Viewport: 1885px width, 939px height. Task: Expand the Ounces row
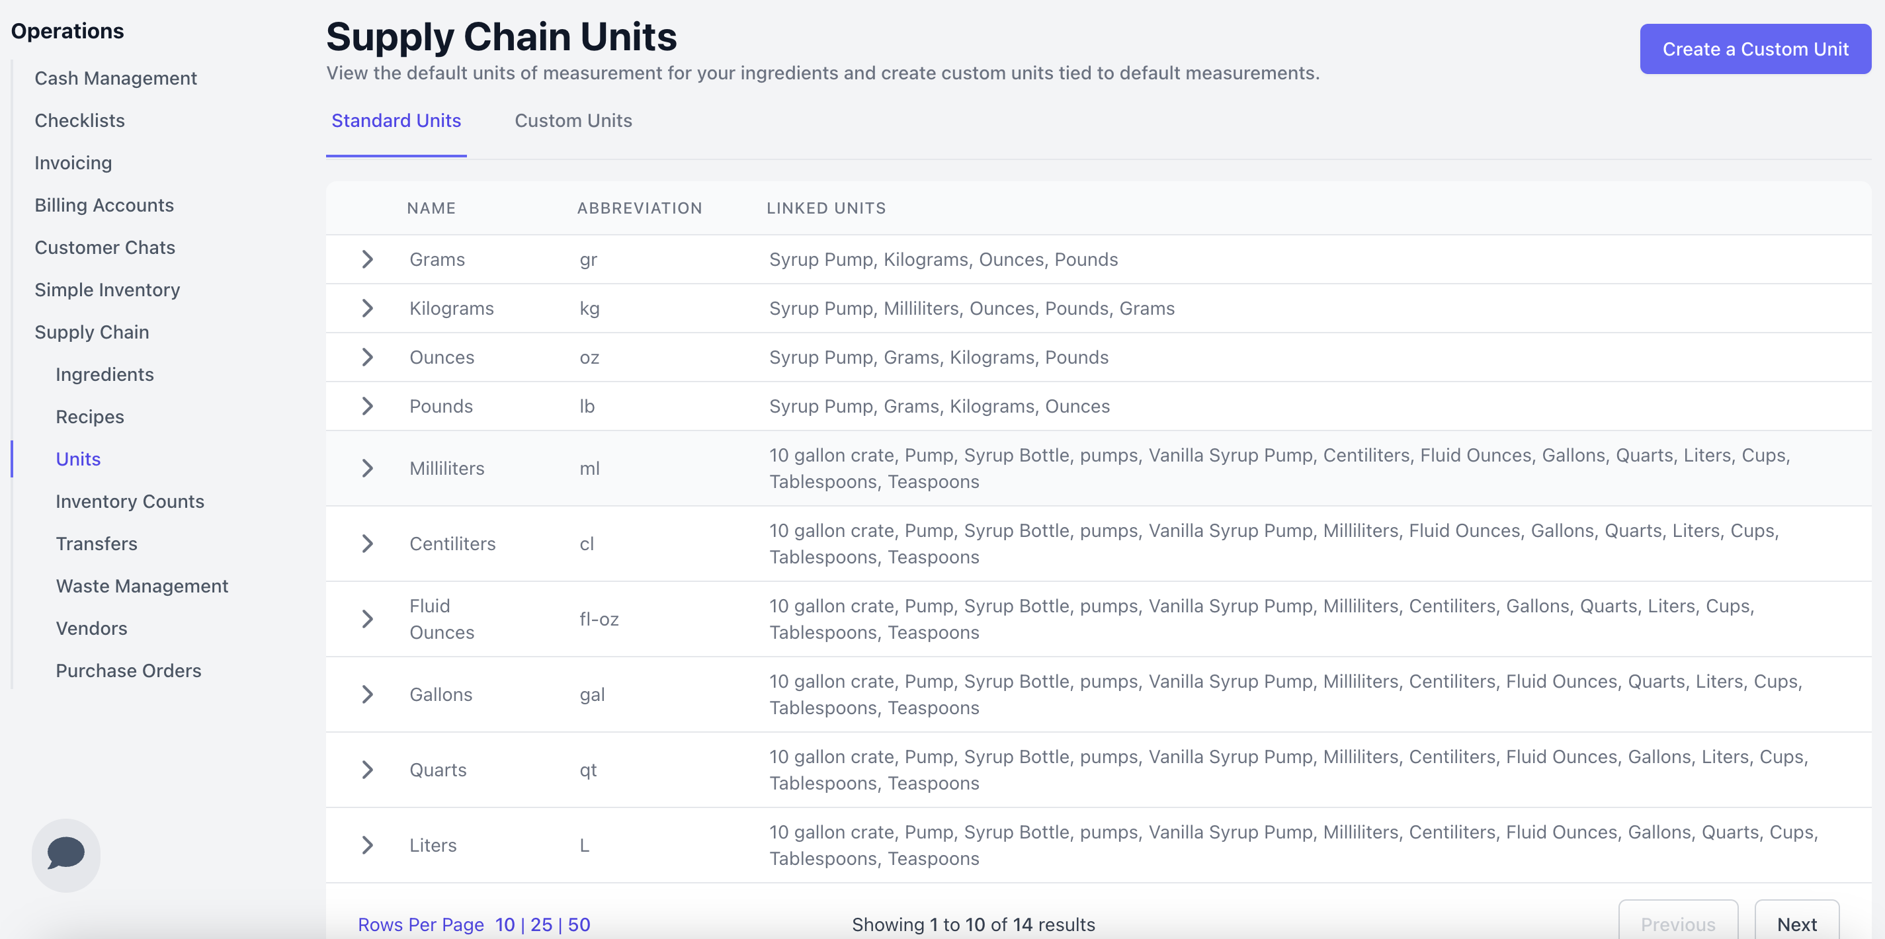pyautogui.click(x=367, y=357)
